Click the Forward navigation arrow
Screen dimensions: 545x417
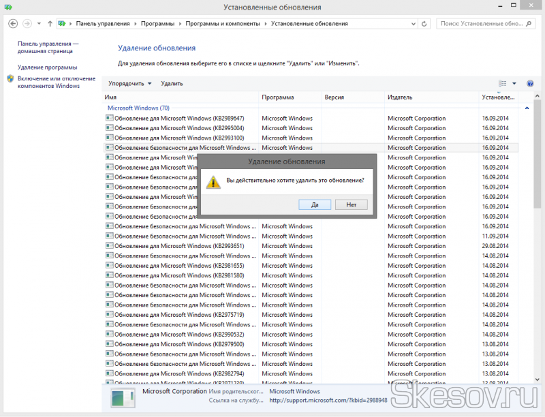tap(28, 23)
